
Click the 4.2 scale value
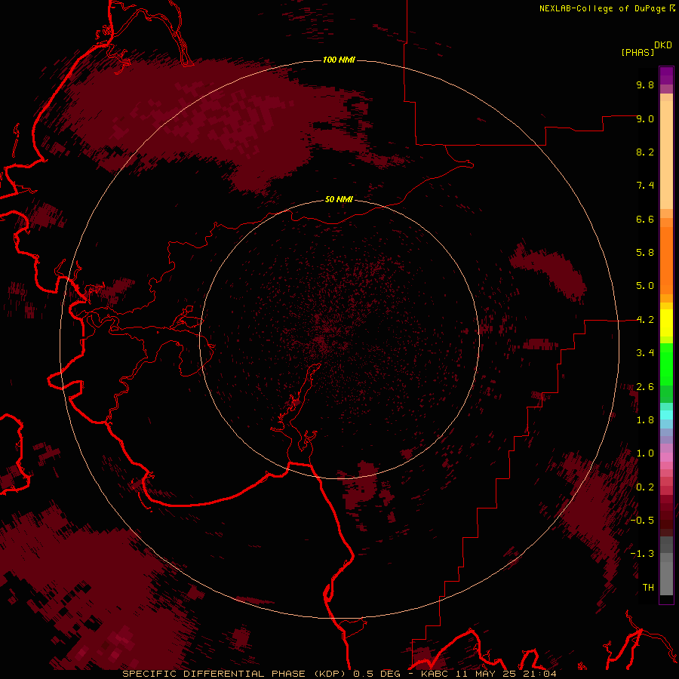click(x=645, y=320)
